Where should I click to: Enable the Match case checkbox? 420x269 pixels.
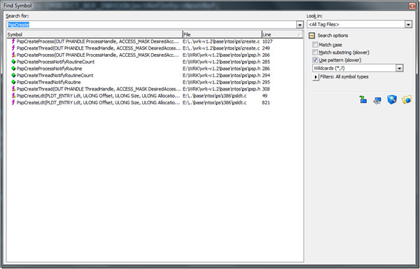click(x=315, y=44)
